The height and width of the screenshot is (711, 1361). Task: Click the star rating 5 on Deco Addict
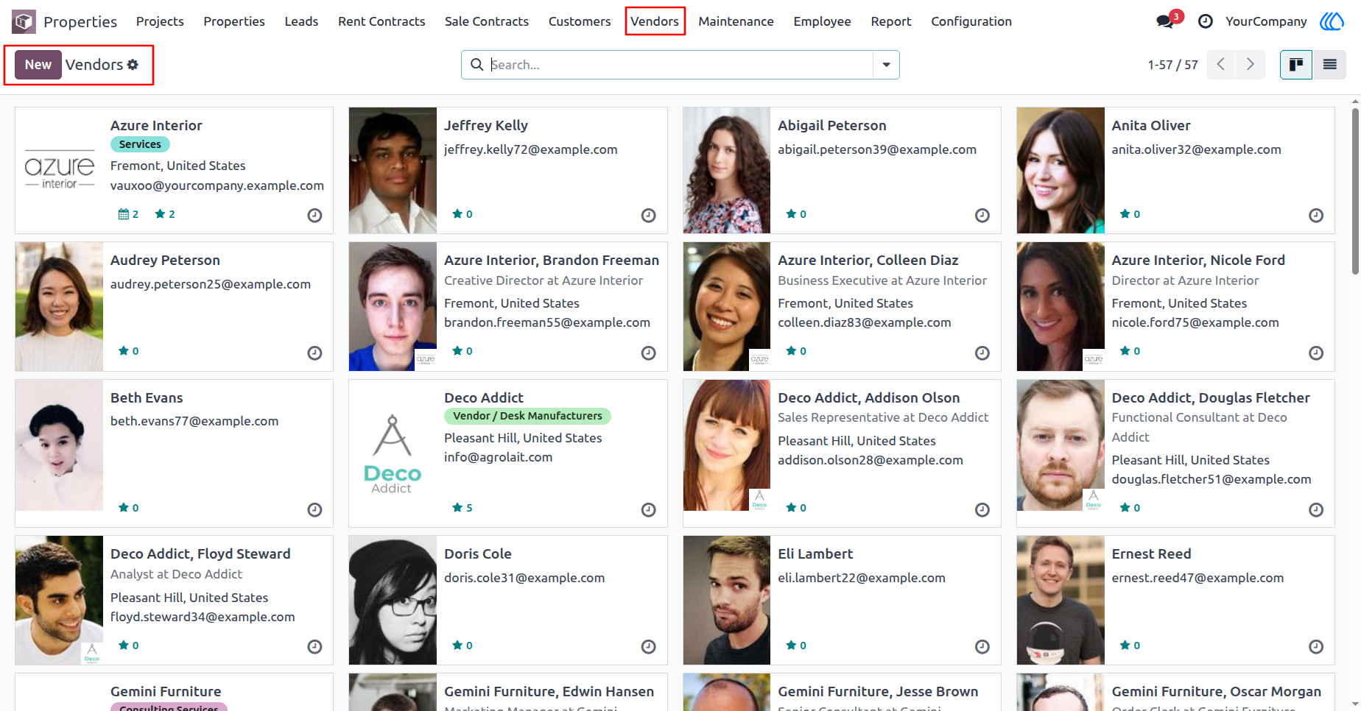(463, 508)
